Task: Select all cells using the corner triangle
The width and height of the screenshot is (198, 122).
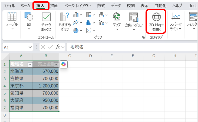Action: (x=6, y=57)
